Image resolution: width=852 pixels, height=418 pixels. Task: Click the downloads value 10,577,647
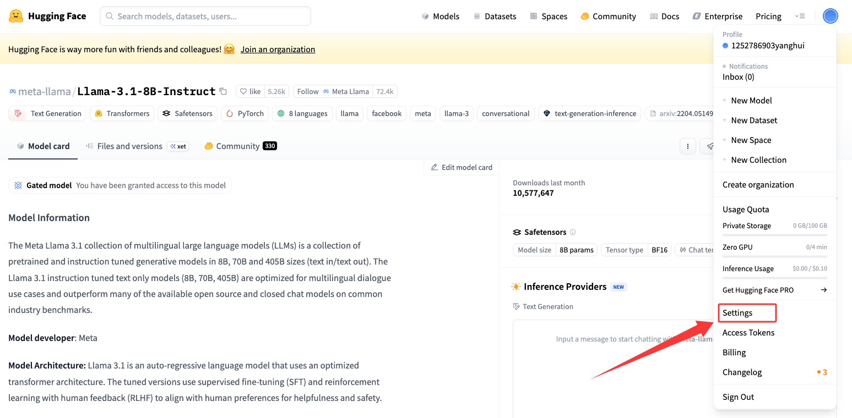tap(533, 193)
